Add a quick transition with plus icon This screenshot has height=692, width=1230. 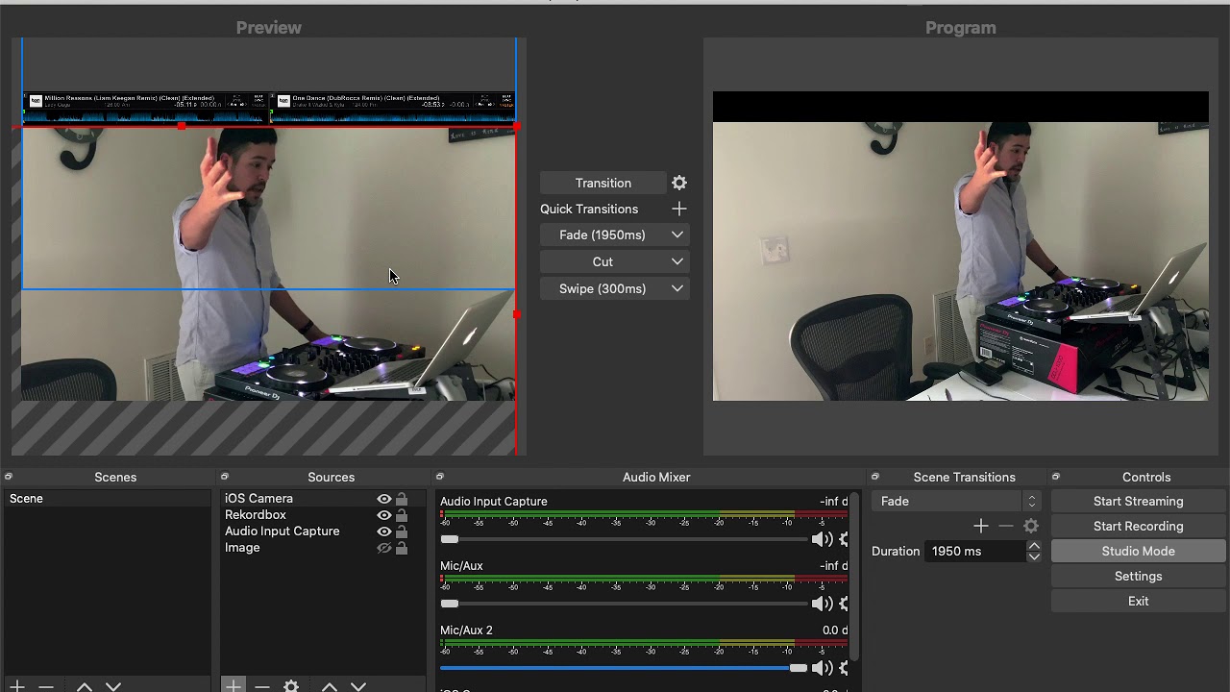click(x=679, y=209)
